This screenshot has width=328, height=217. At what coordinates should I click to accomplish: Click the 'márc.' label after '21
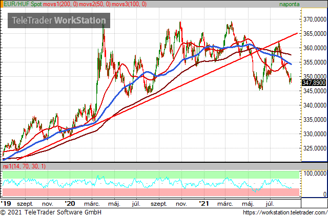[x=225, y=204]
